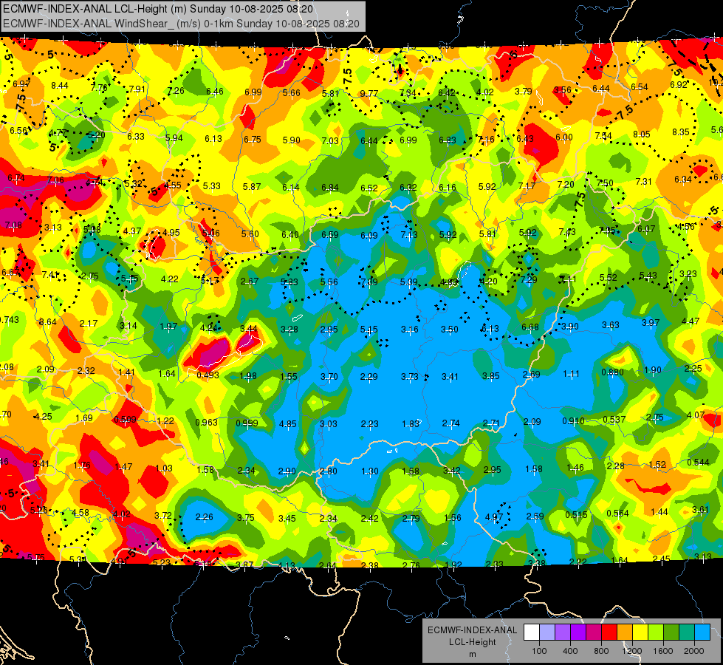Pick the red swatch in the legend
The height and width of the screenshot is (665, 723).
(x=609, y=632)
